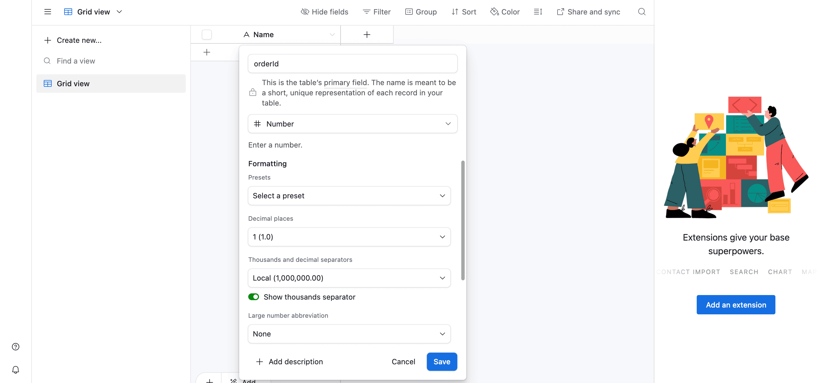818x383 pixels.
Task: Click the primary field link text
Action: [x=345, y=83]
